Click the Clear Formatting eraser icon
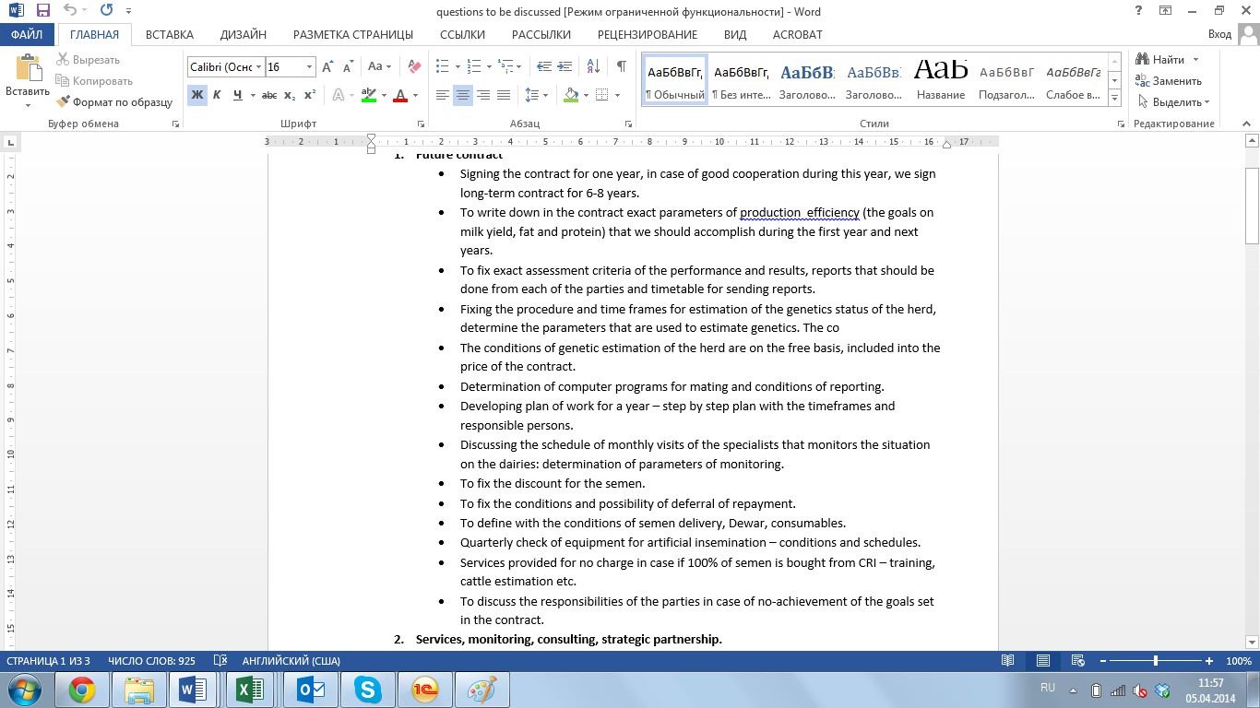 point(414,67)
